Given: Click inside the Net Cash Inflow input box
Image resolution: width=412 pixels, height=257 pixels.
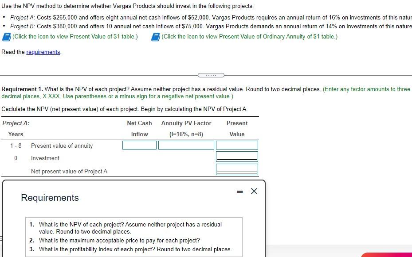Looking at the screenshot, I should tap(139, 145).
